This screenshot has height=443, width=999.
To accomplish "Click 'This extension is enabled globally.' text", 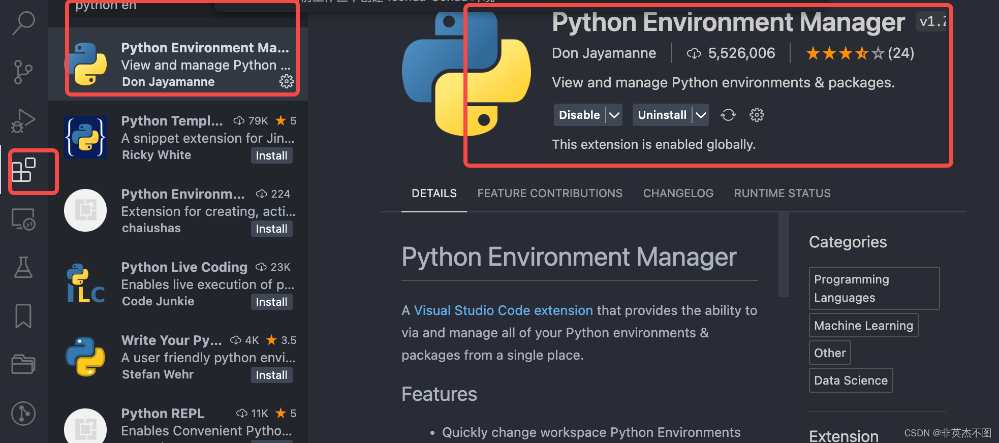I will click(653, 145).
